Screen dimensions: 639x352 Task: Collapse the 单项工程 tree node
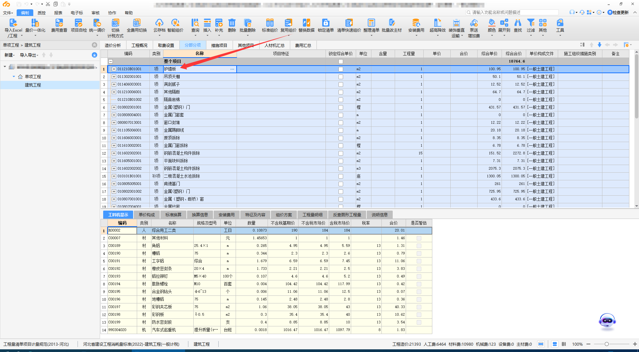pyautogui.click(x=14, y=77)
